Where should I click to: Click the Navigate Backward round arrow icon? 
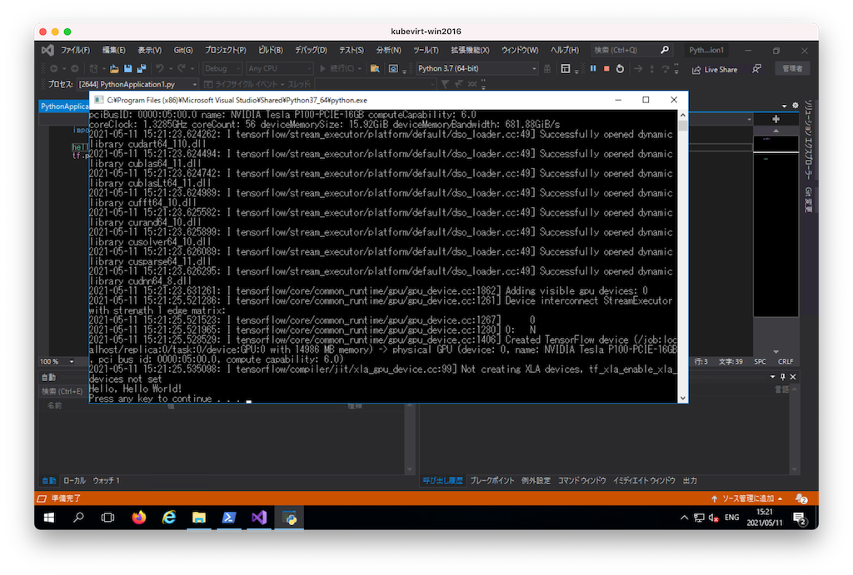tap(54, 68)
